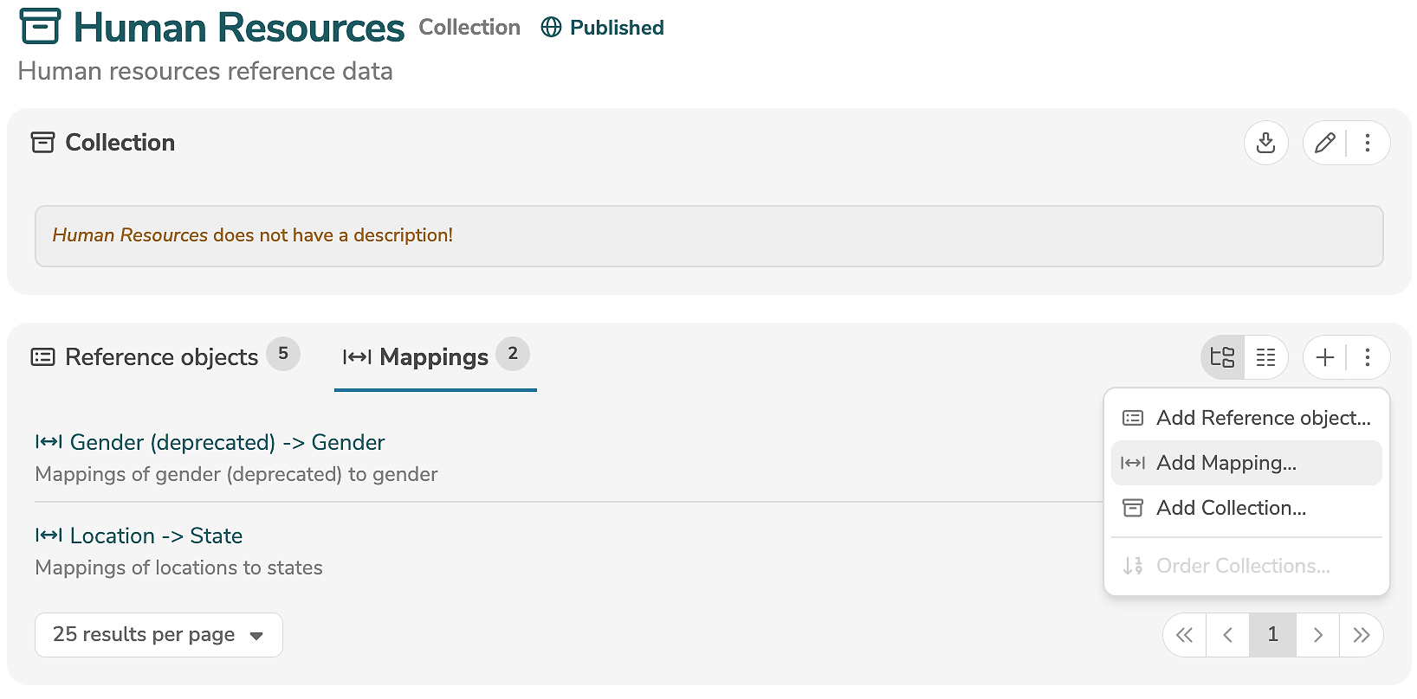Open Collection panel three-dot menu

click(x=1368, y=143)
